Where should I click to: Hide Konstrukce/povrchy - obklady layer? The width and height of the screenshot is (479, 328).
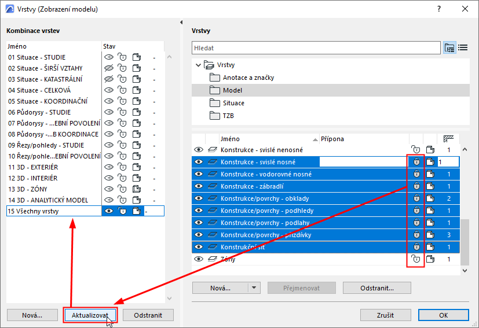click(199, 198)
